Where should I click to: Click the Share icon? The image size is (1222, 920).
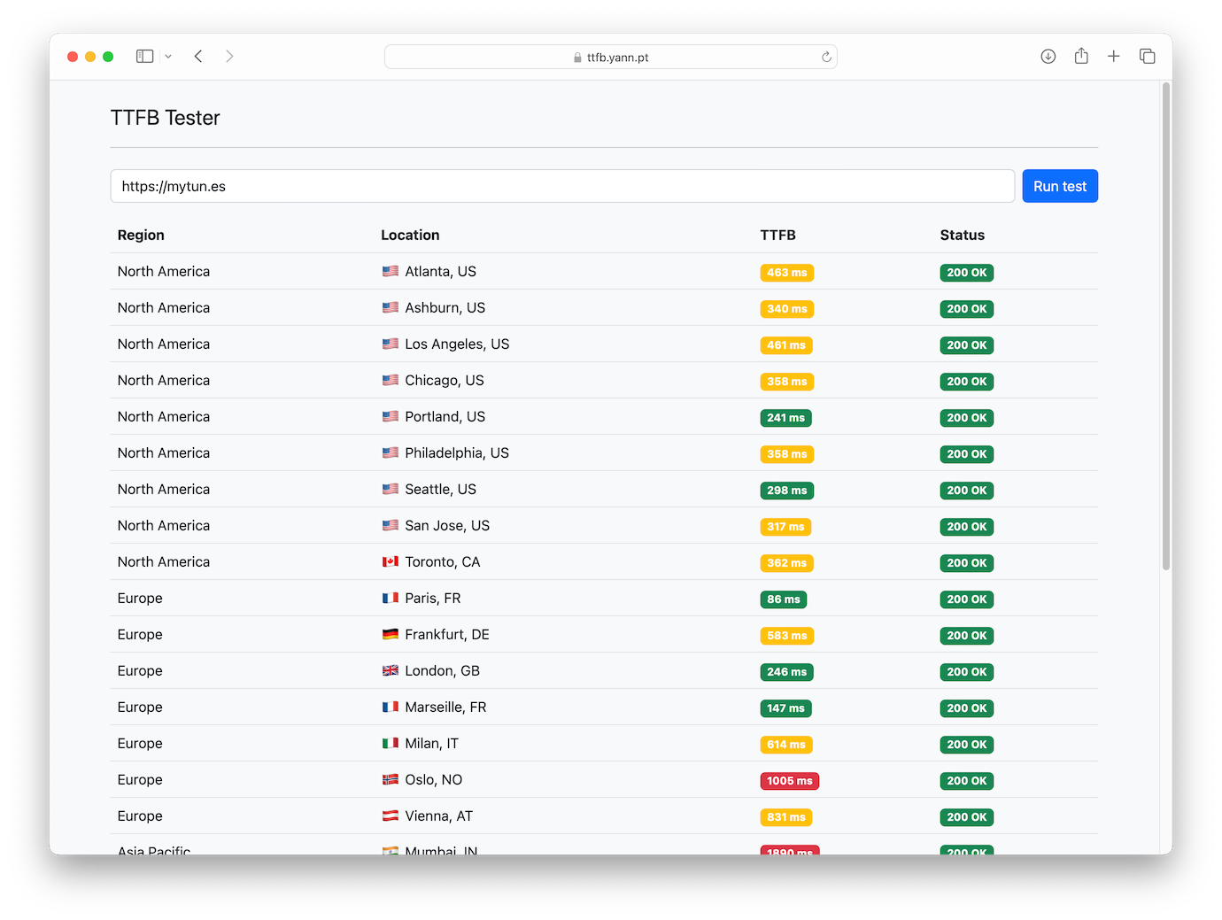pos(1081,57)
